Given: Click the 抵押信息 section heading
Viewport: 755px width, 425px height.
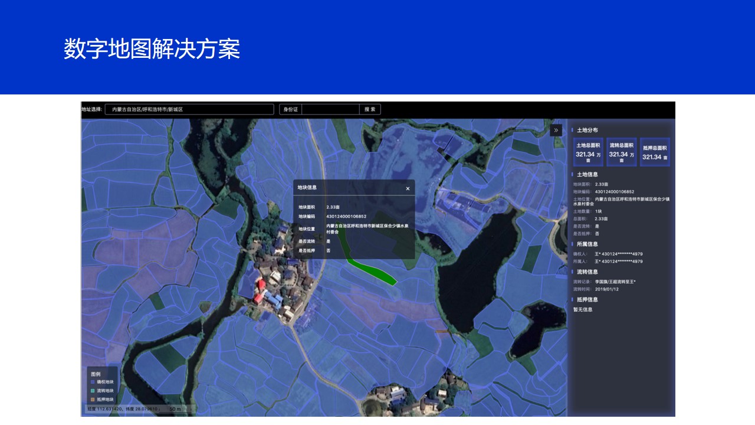Looking at the screenshot, I should click(x=587, y=299).
